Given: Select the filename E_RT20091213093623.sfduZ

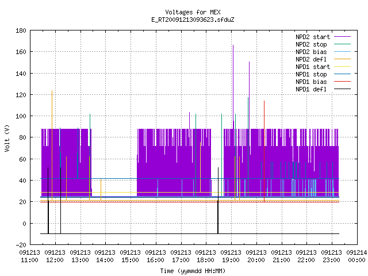Looking at the screenshot, I should click(193, 20).
